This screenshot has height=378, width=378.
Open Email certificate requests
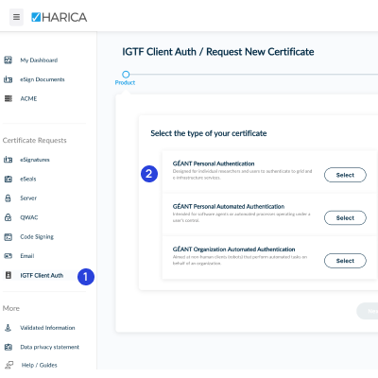[27, 256]
